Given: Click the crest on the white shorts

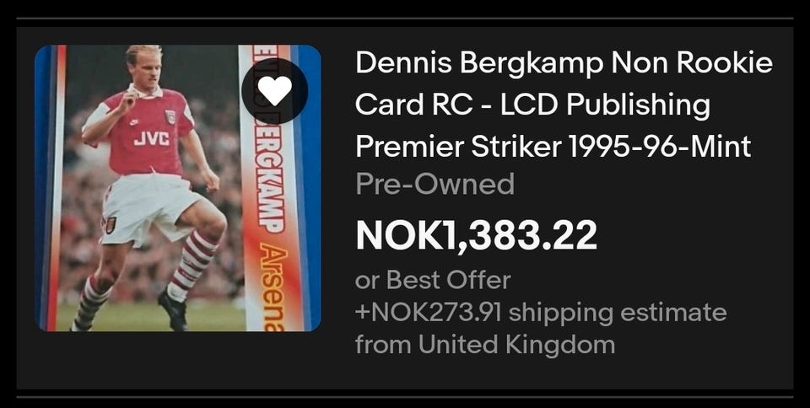Looking at the screenshot, I should click(x=111, y=225).
